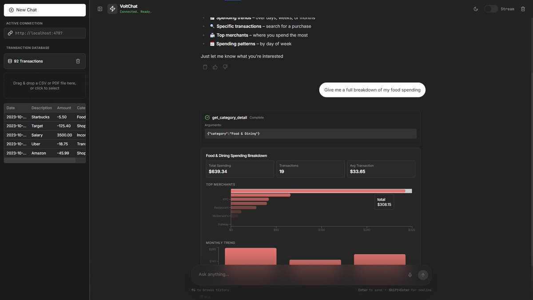Viewport: 533px width, 300px height.
Task: Sort by the Date column header
Action: 11,108
